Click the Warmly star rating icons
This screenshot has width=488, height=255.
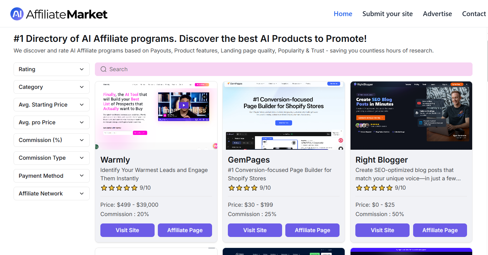(x=119, y=188)
